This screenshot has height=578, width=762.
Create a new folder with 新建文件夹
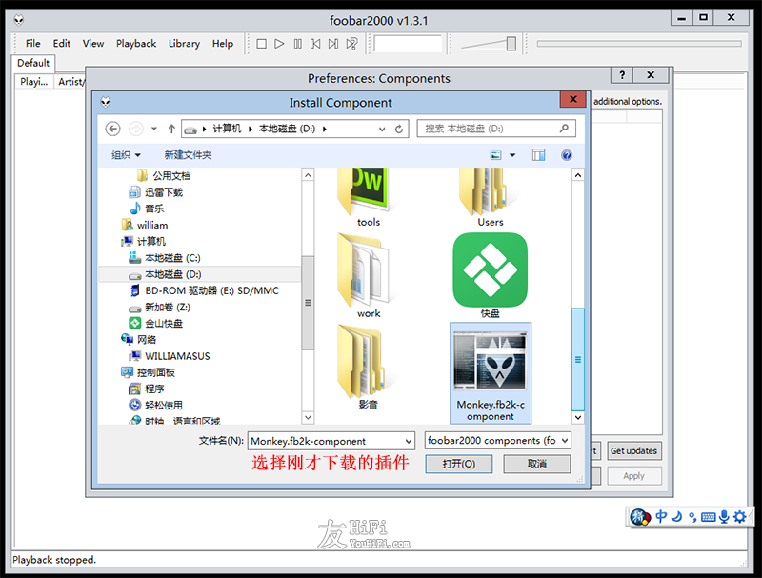point(188,155)
